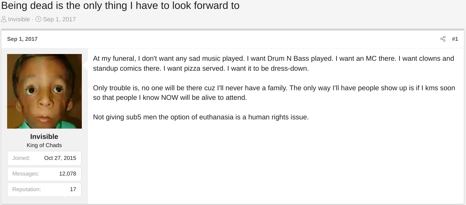The height and width of the screenshot is (205, 466).
Task: Click the Messages: label in the user panel
Action: pos(26,174)
